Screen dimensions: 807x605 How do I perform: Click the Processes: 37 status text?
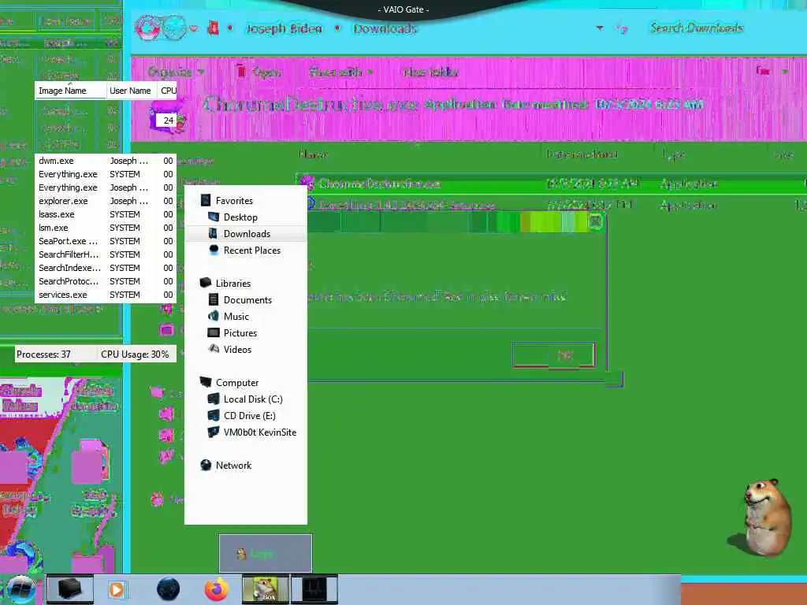tap(44, 354)
